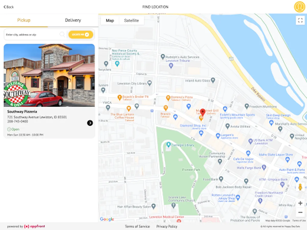The height and width of the screenshot is (230, 307).
Task: Zoom in on the map
Action: [300, 203]
